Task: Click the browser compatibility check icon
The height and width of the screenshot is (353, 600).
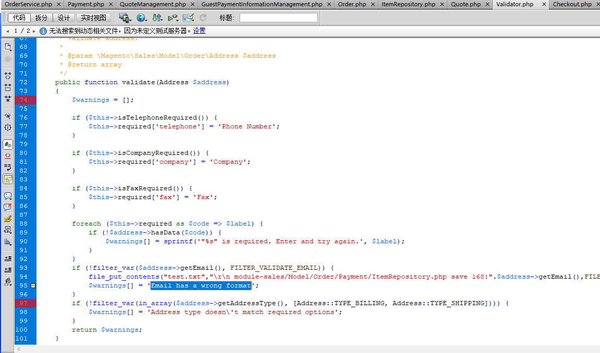Action: tap(186, 17)
